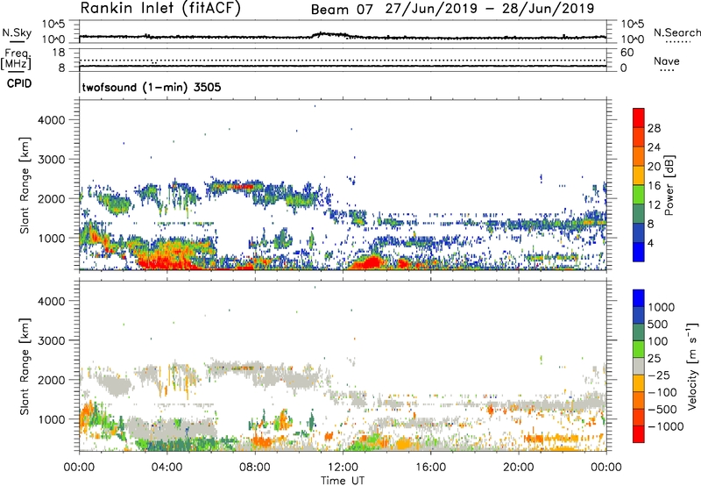
Task: Click the '16' tick on power color bar
Action: pyautogui.click(x=654, y=186)
